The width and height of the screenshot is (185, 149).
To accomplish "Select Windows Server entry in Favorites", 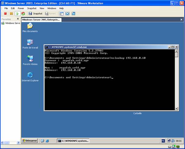I will [11, 23].
